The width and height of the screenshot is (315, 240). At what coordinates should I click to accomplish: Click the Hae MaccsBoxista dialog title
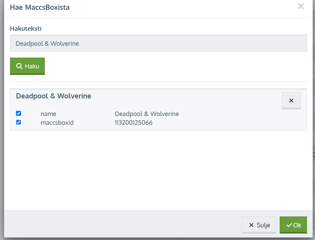click(40, 7)
